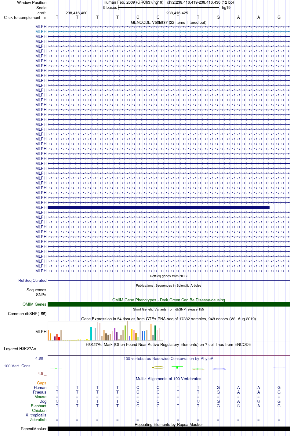Screen dimensions: 290x436
Task: Click the Window Position label
Action: (x=32, y=2)
